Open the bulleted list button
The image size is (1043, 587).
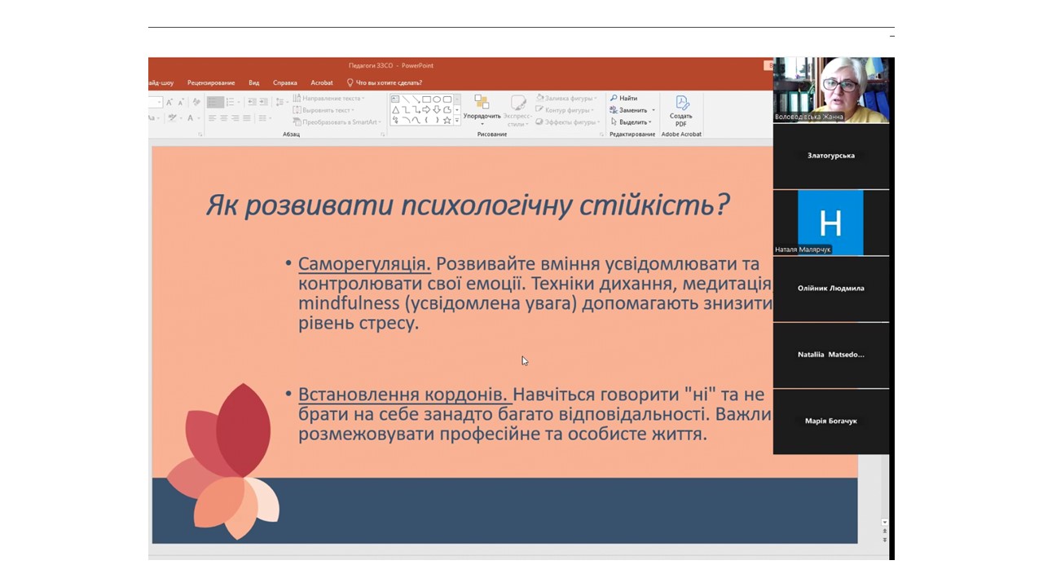coord(215,102)
